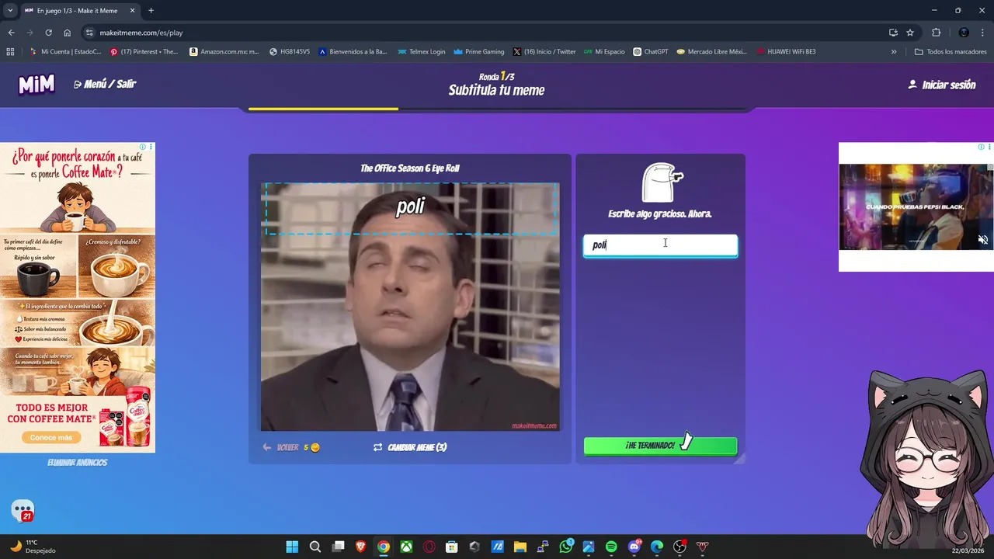Open a new browser tab
This screenshot has height=559, width=994.
[151, 11]
